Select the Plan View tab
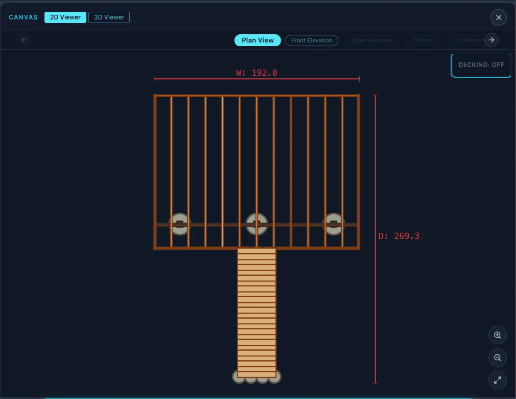Image resolution: width=516 pixels, height=399 pixels. pos(257,40)
